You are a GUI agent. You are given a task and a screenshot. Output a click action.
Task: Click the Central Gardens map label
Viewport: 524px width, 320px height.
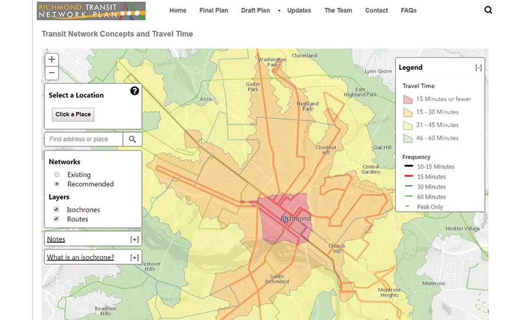(x=371, y=169)
